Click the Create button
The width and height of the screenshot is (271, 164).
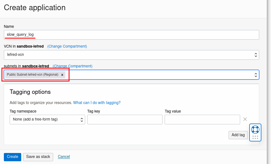click(12, 157)
